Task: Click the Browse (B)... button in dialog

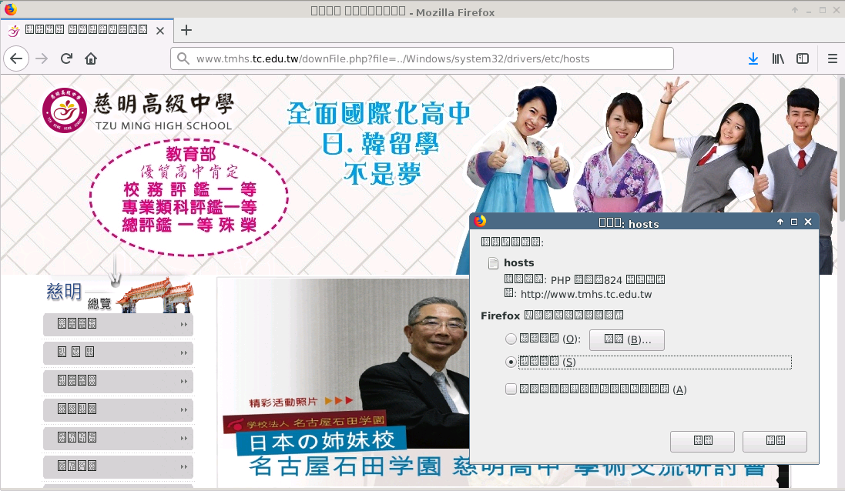Action: tap(627, 339)
